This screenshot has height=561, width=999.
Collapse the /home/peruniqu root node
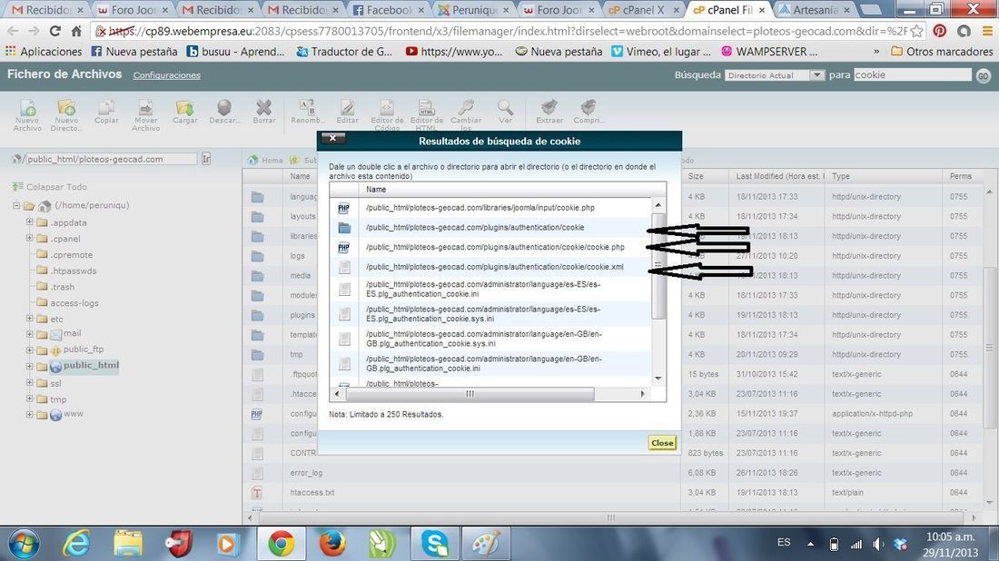coord(16,206)
